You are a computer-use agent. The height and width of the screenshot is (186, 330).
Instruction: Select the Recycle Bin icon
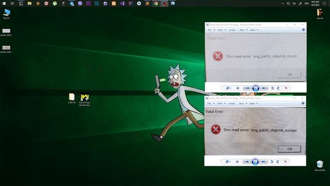pos(320,166)
